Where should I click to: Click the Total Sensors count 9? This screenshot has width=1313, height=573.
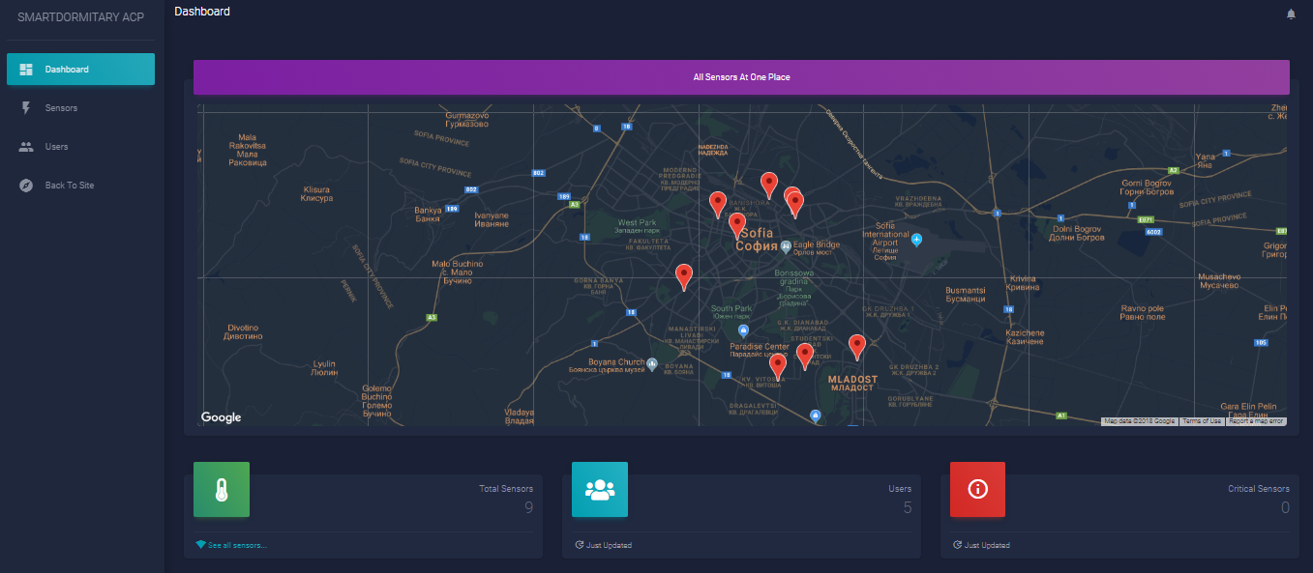(x=528, y=508)
